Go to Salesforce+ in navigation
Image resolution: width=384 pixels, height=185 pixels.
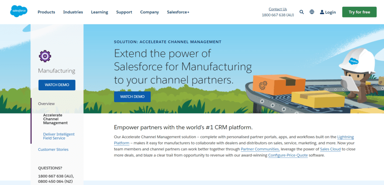[178, 12]
